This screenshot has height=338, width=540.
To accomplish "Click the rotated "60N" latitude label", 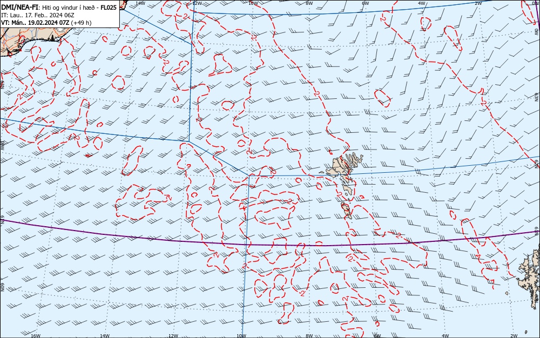I will tap(2, 287).
